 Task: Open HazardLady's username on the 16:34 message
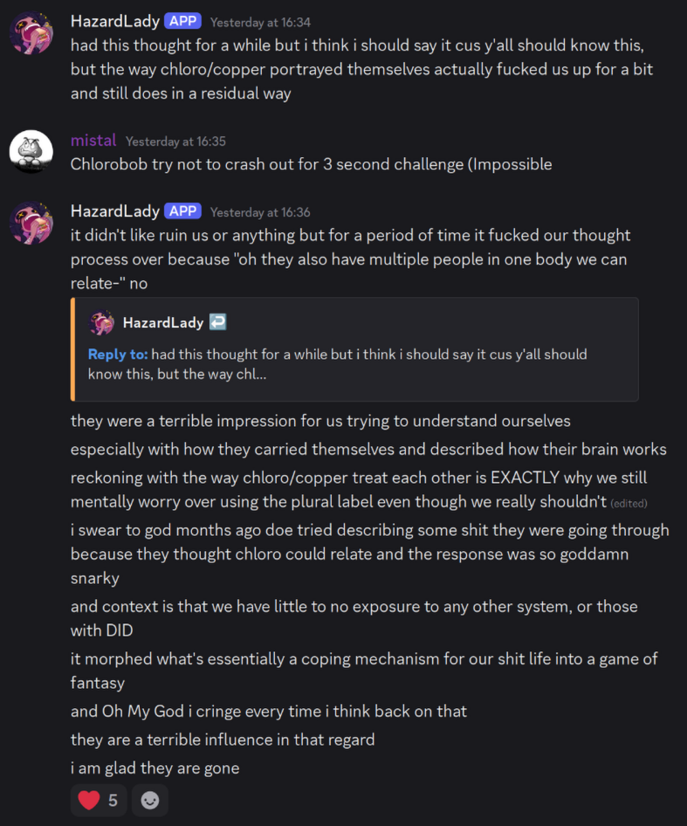click(x=115, y=21)
